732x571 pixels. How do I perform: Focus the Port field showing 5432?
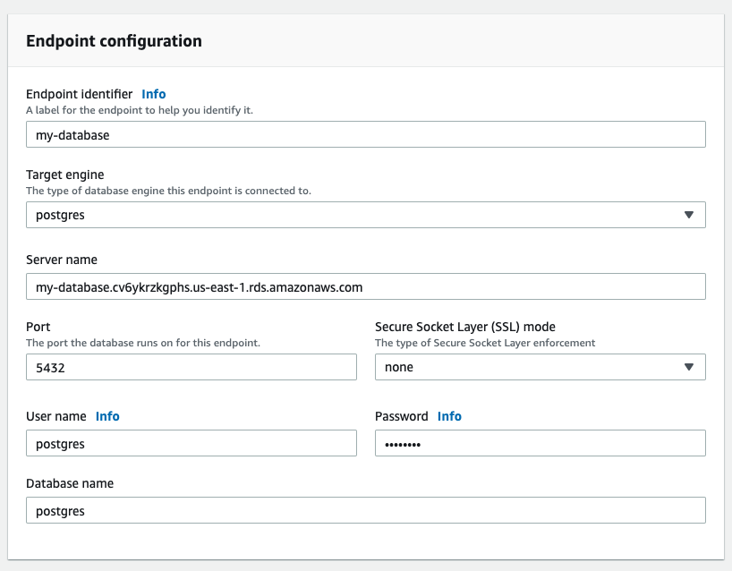click(191, 367)
